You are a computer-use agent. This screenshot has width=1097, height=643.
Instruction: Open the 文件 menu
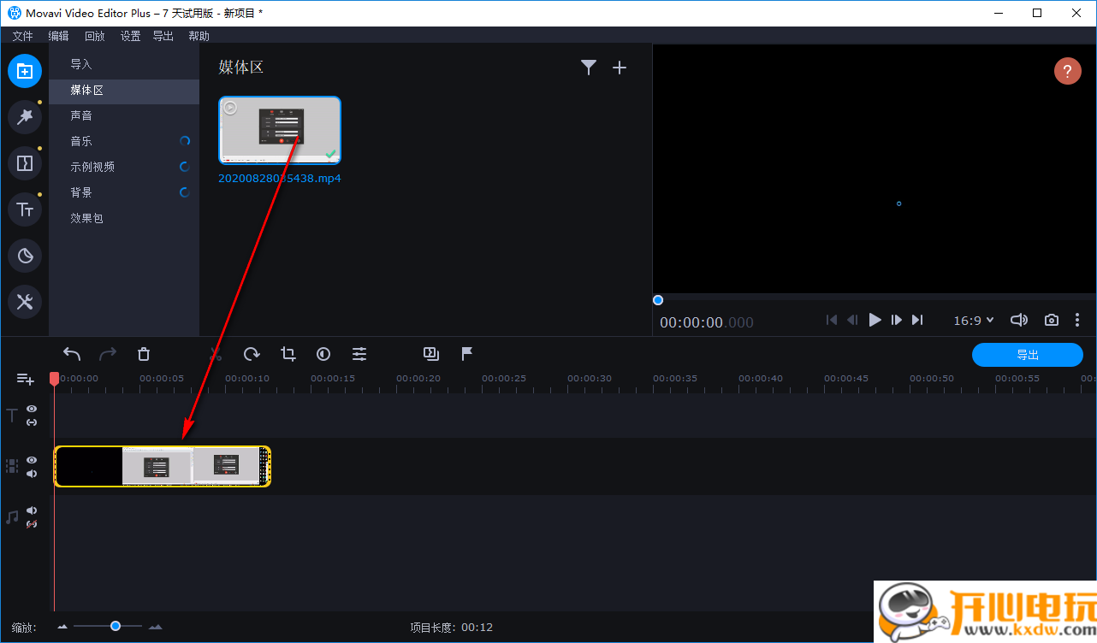[23, 36]
